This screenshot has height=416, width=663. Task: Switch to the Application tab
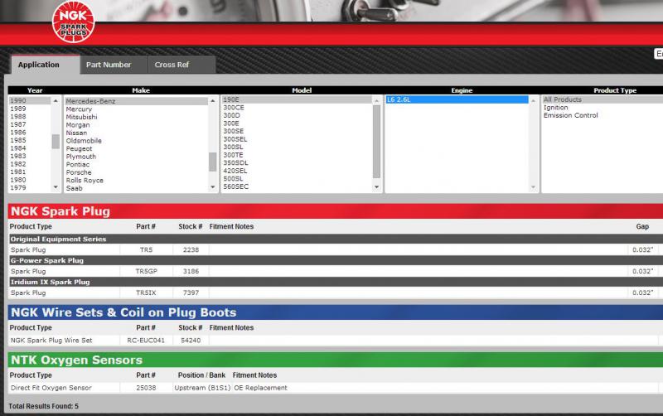coord(46,65)
